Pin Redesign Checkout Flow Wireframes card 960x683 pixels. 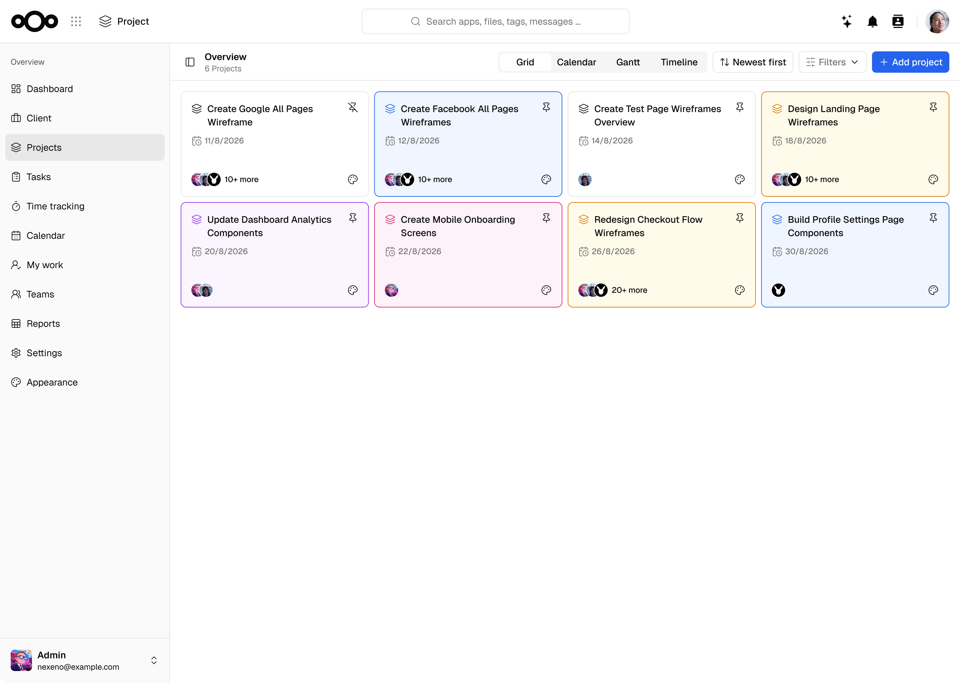point(739,218)
